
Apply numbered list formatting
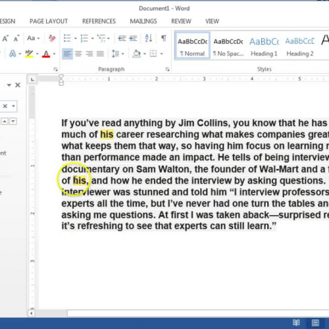[x=84, y=38]
